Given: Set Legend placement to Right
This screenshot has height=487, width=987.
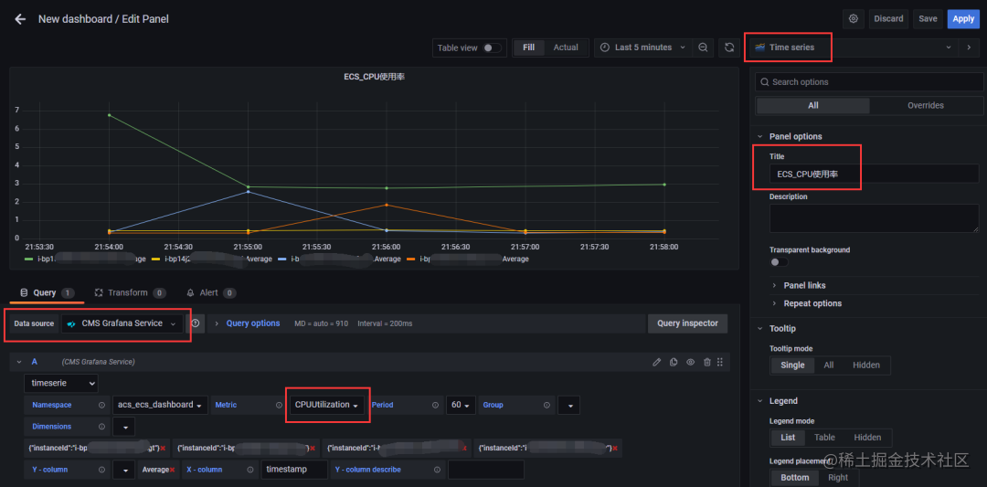Looking at the screenshot, I should tap(838, 478).
